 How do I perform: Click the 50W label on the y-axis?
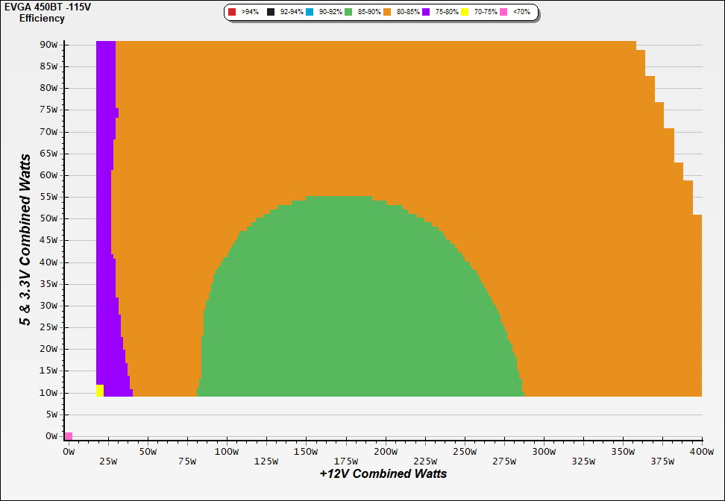pos(49,219)
